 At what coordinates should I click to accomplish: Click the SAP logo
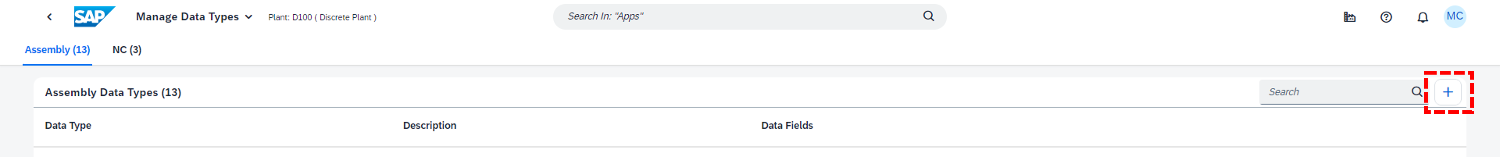94,17
